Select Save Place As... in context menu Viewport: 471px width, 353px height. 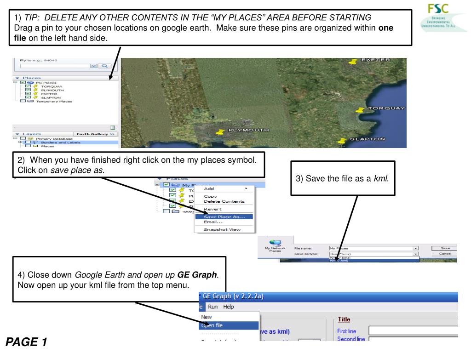click(x=224, y=217)
